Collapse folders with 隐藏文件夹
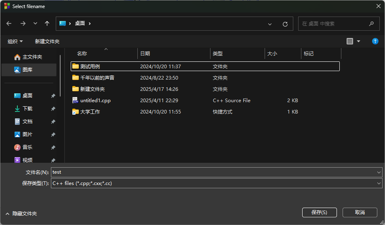The image size is (385, 225). tap(21, 213)
